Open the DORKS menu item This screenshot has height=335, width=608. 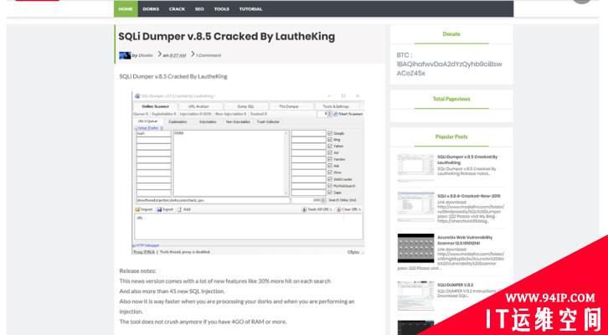coord(151,9)
